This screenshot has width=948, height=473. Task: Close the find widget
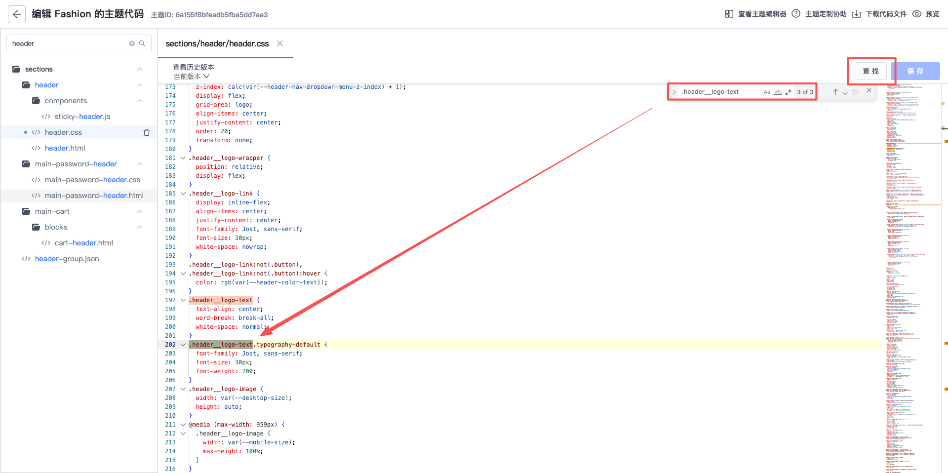click(869, 90)
